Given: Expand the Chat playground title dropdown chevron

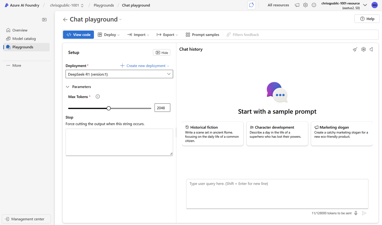Looking at the screenshot, I should tap(120, 20).
